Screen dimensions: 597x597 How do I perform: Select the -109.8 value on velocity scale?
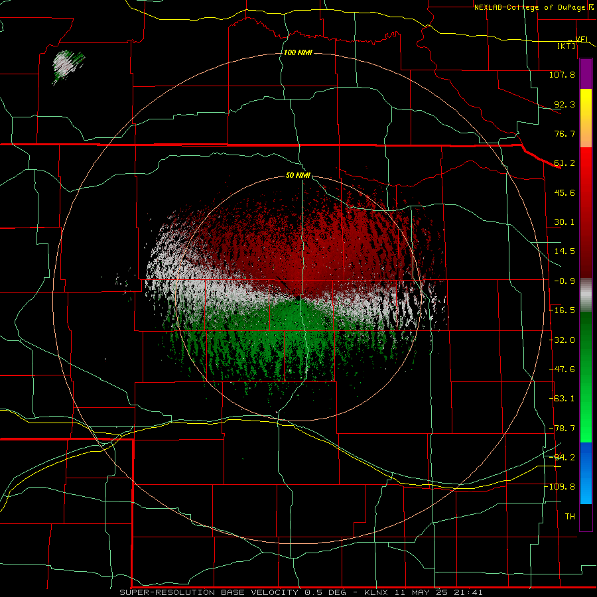(x=560, y=487)
